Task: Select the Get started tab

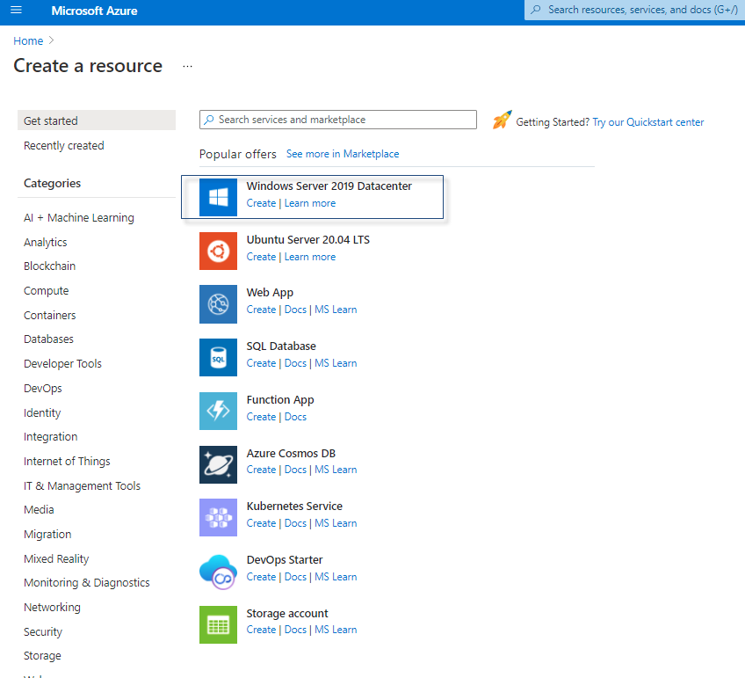Action: pos(97,120)
